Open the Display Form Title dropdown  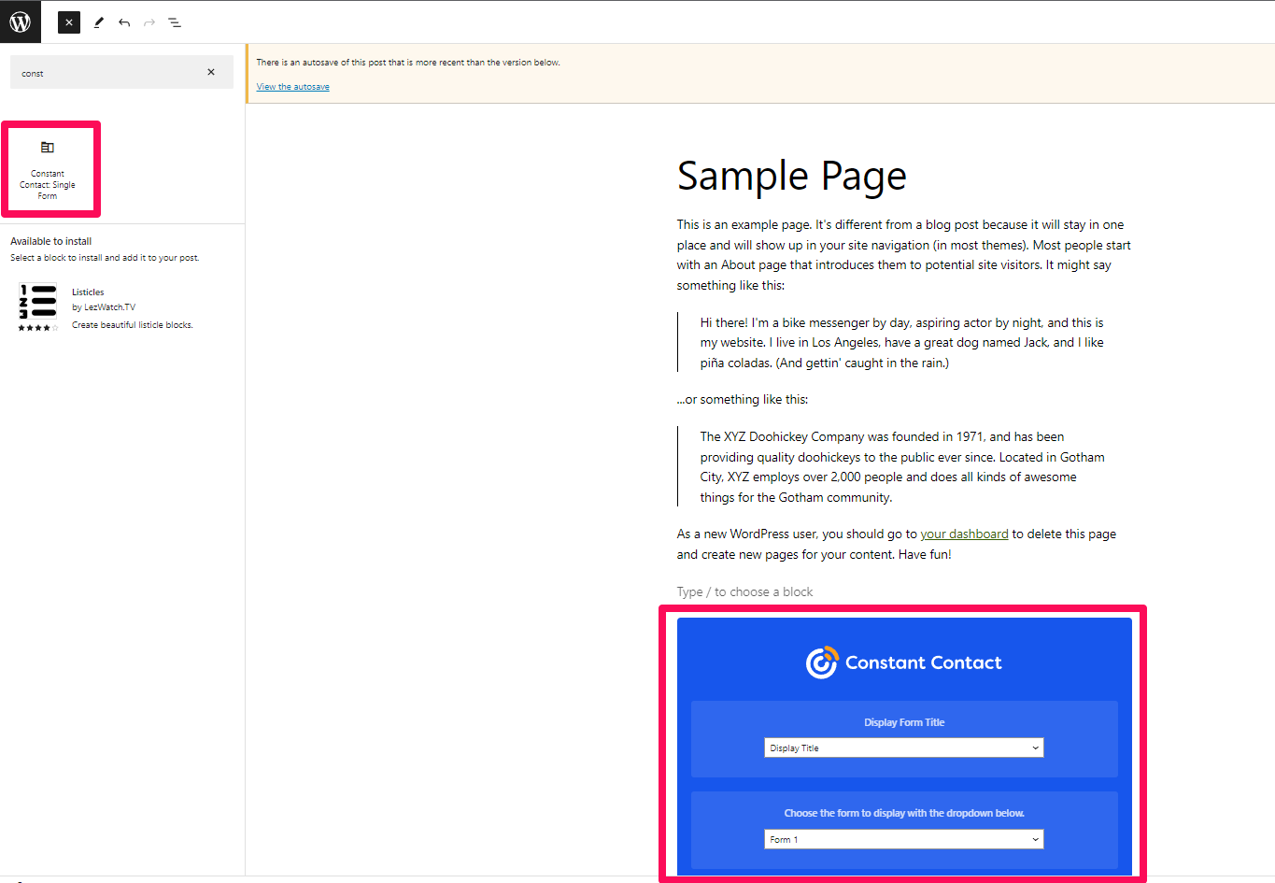[x=904, y=748]
